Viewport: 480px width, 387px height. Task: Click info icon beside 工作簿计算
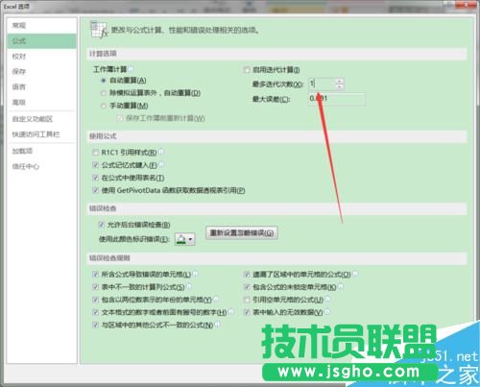pos(131,69)
